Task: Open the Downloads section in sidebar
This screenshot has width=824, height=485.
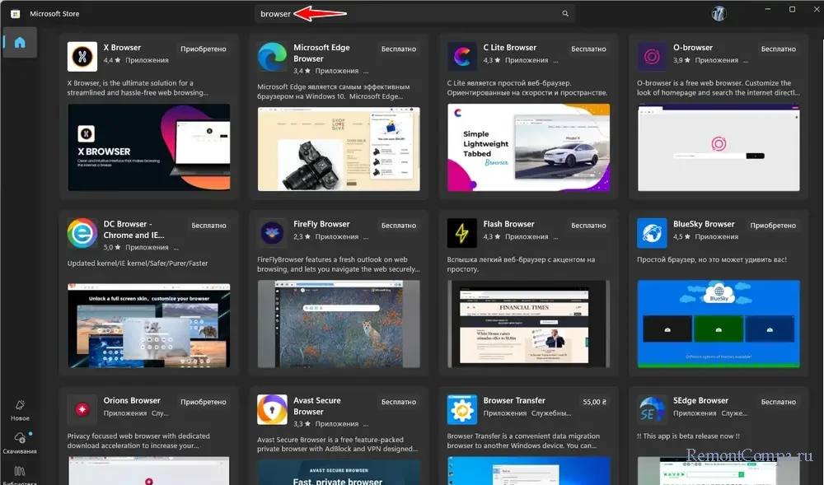Action: (x=20, y=442)
